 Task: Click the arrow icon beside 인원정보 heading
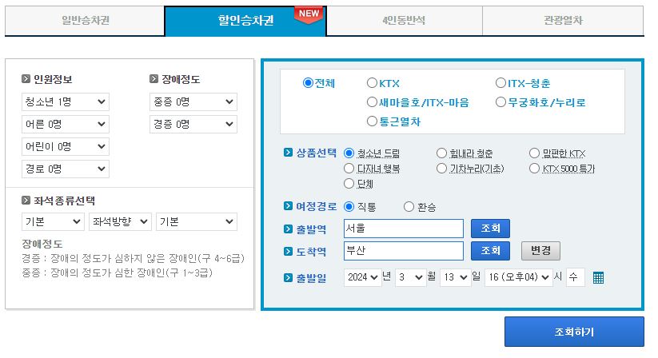point(26,79)
